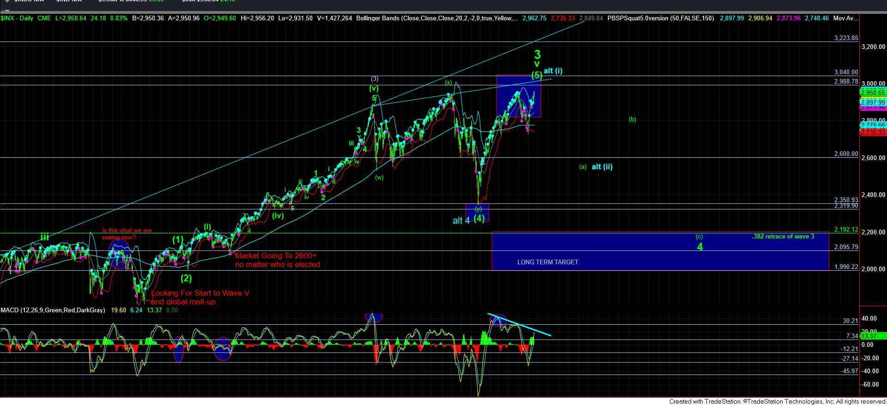The width and height of the screenshot is (887, 405).
Task: Click the $INX - Daily symbol label
Action: pyautogui.click(x=16, y=18)
